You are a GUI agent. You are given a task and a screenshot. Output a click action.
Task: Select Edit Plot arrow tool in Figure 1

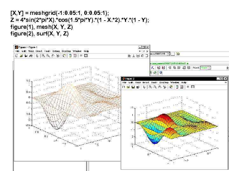[x=37, y=56]
